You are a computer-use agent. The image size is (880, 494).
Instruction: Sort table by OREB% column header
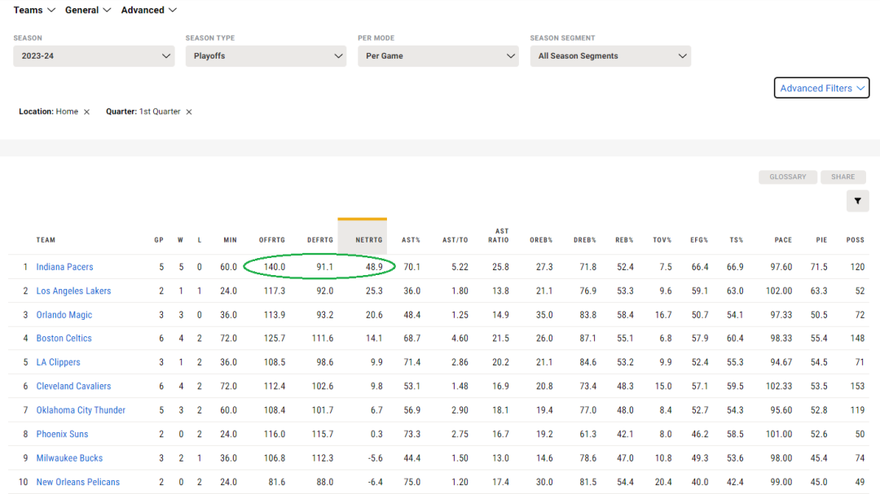coord(541,240)
